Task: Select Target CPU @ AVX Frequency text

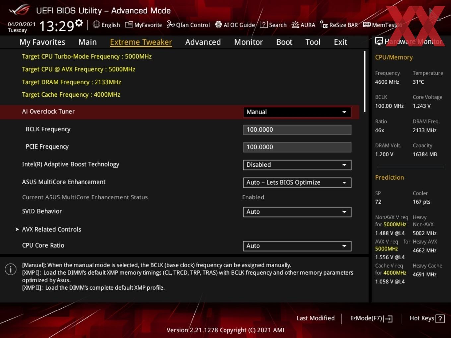Action: point(79,69)
